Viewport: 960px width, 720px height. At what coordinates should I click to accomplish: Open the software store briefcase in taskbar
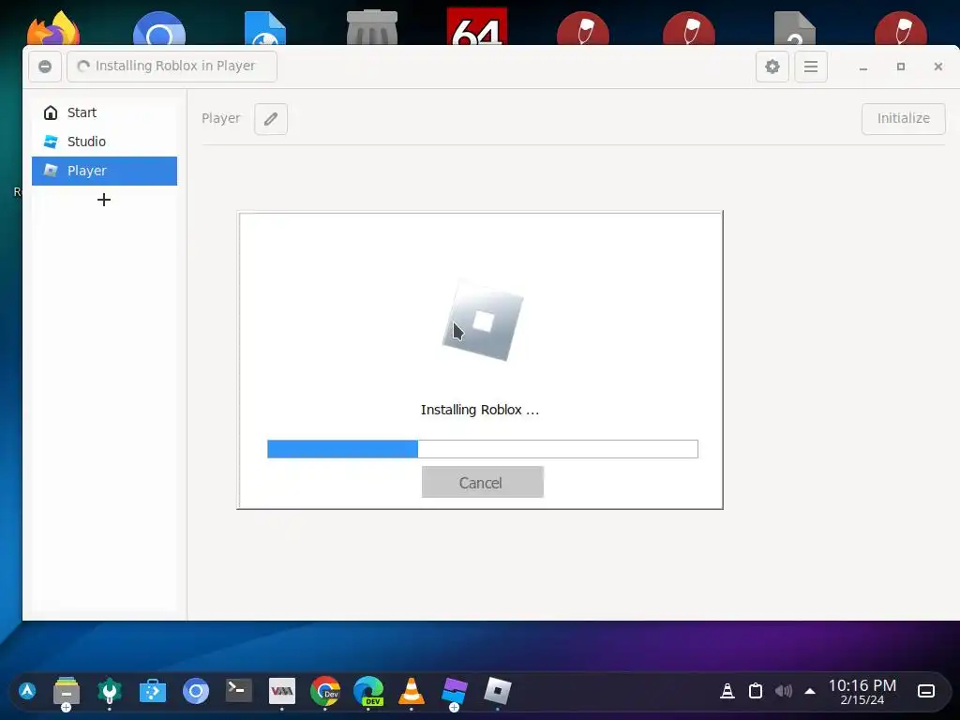pos(153,692)
